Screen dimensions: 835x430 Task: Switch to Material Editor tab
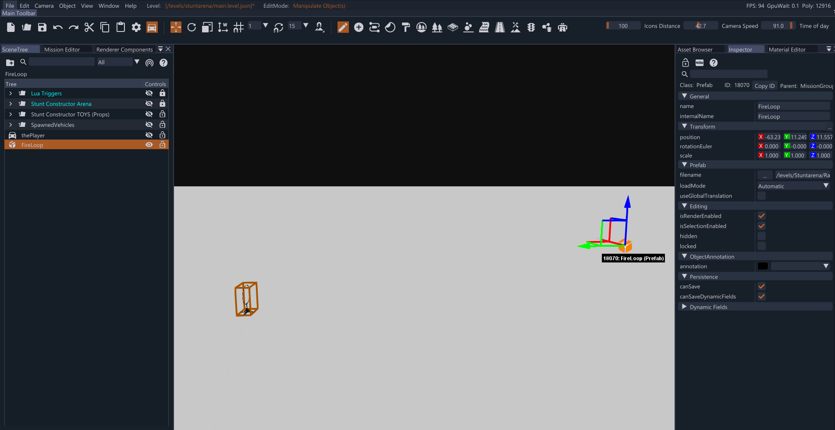pos(787,49)
